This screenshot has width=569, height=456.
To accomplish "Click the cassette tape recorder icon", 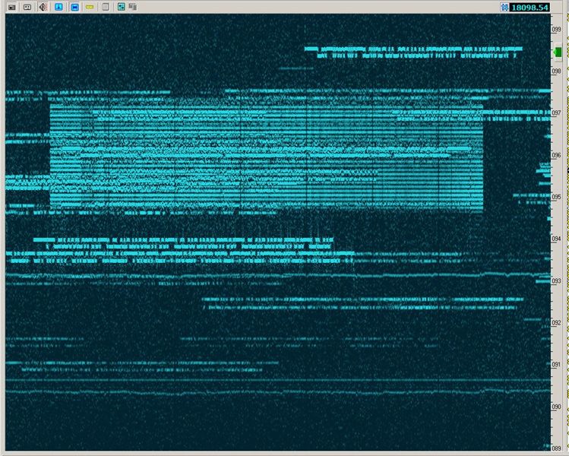I will coord(27,7).
